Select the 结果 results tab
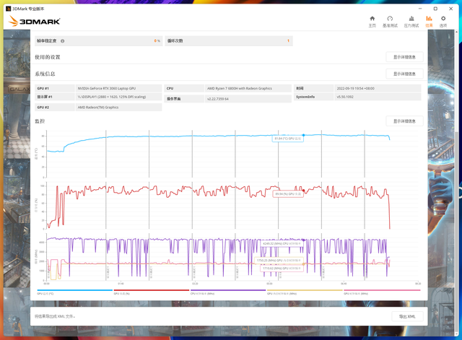The width and height of the screenshot is (462, 340). tap(429, 22)
